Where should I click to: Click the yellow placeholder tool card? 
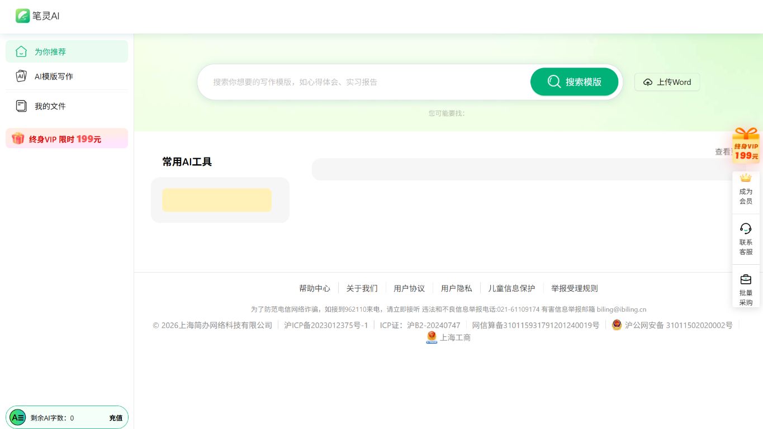(217, 200)
